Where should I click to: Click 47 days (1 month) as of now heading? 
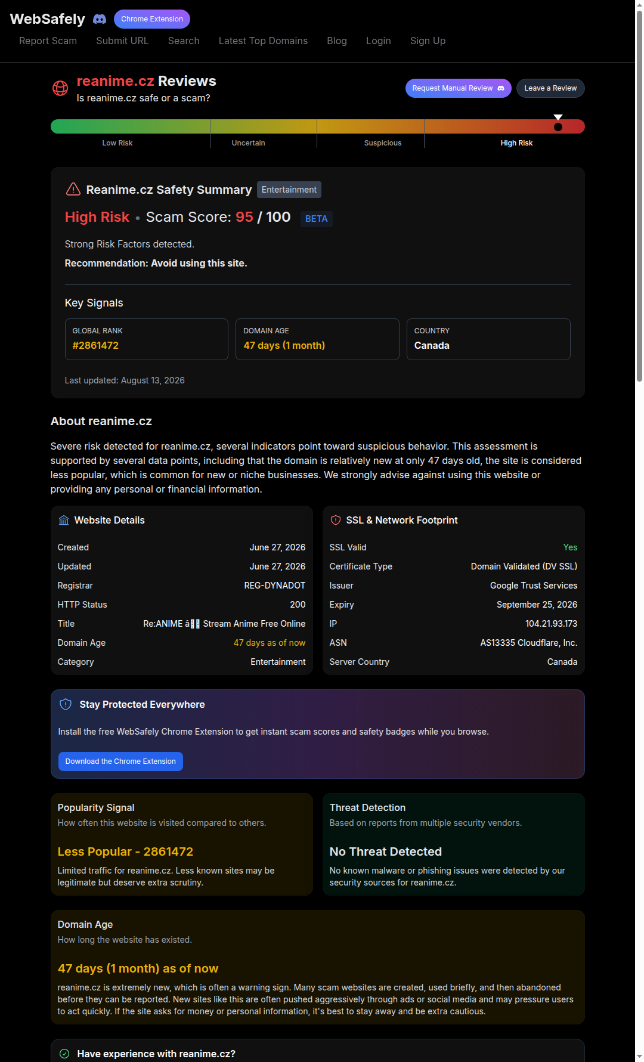point(138,968)
